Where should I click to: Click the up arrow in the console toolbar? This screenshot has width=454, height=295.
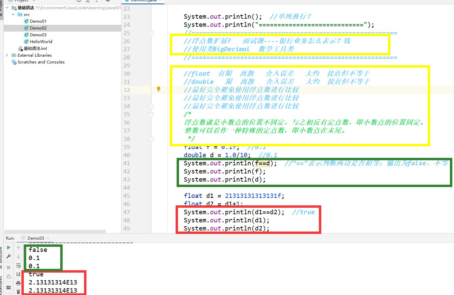point(18,248)
